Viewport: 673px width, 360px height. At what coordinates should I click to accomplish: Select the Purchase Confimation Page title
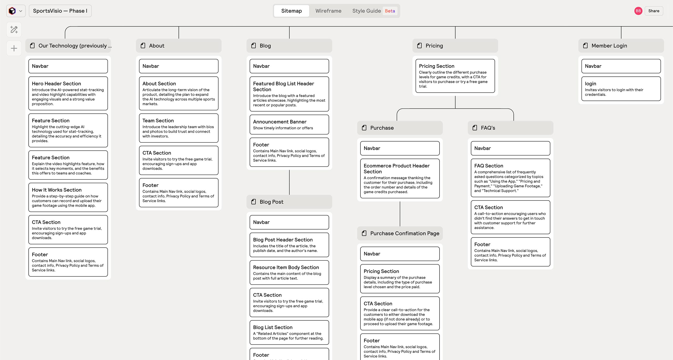point(405,233)
